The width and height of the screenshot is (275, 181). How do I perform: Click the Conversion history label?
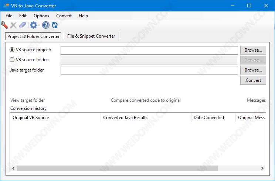pyautogui.click(x=29, y=108)
